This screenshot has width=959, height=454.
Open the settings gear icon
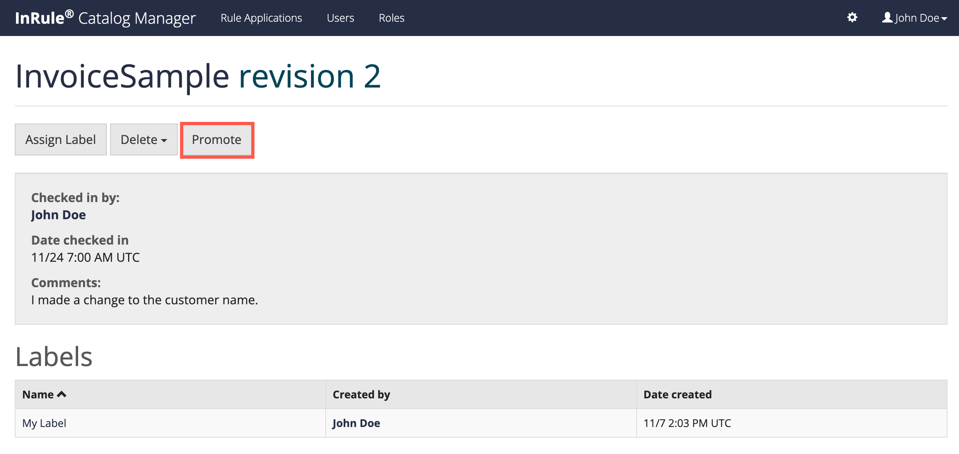point(852,18)
